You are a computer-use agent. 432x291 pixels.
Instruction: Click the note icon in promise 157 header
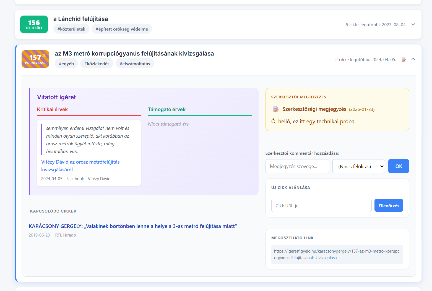click(404, 59)
